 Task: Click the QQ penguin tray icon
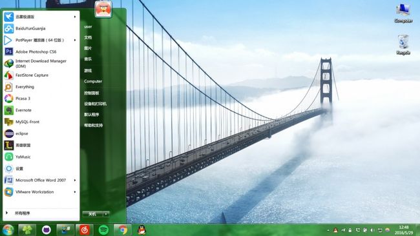pos(335,230)
